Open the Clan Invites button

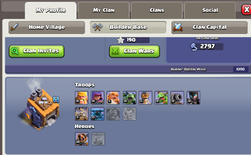point(37,51)
